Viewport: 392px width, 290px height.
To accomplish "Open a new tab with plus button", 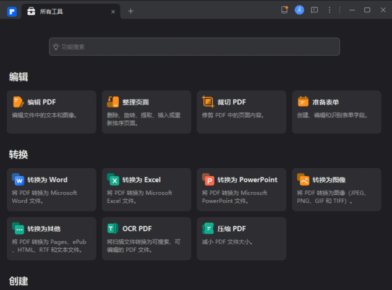I will (130, 11).
